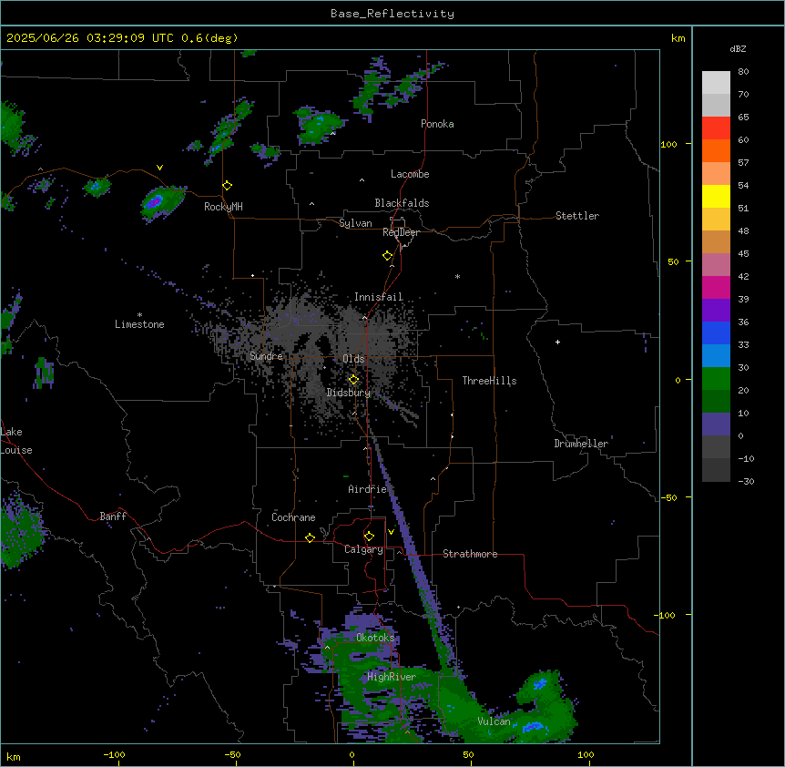Screen dimensions: 785x767
Task: Click the -100 horizontal axis label
Action: 114,754
